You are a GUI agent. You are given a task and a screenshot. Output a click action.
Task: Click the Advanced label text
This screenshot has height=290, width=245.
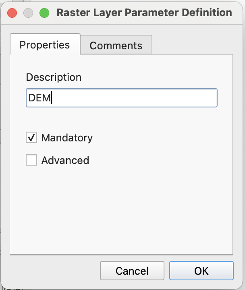[x=65, y=160]
